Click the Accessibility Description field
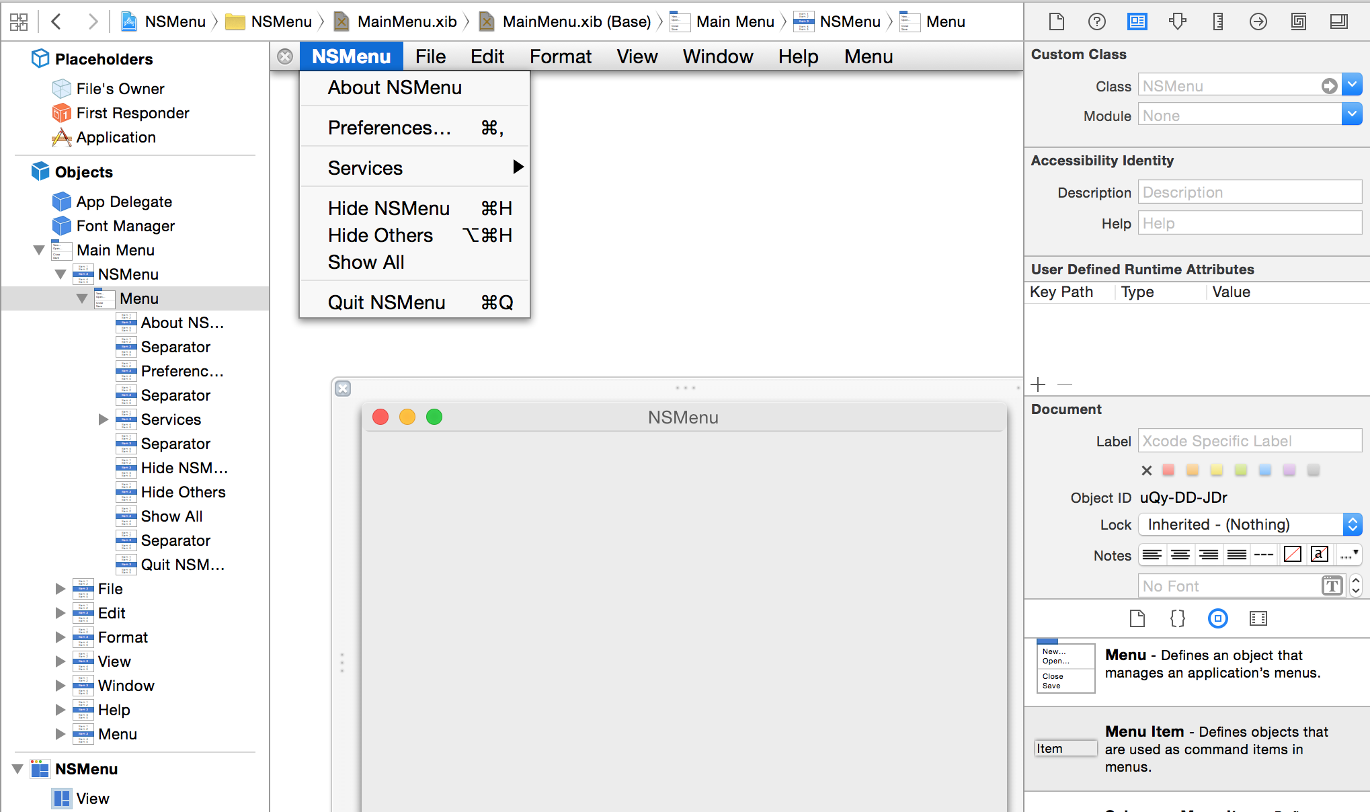 [1250, 192]
